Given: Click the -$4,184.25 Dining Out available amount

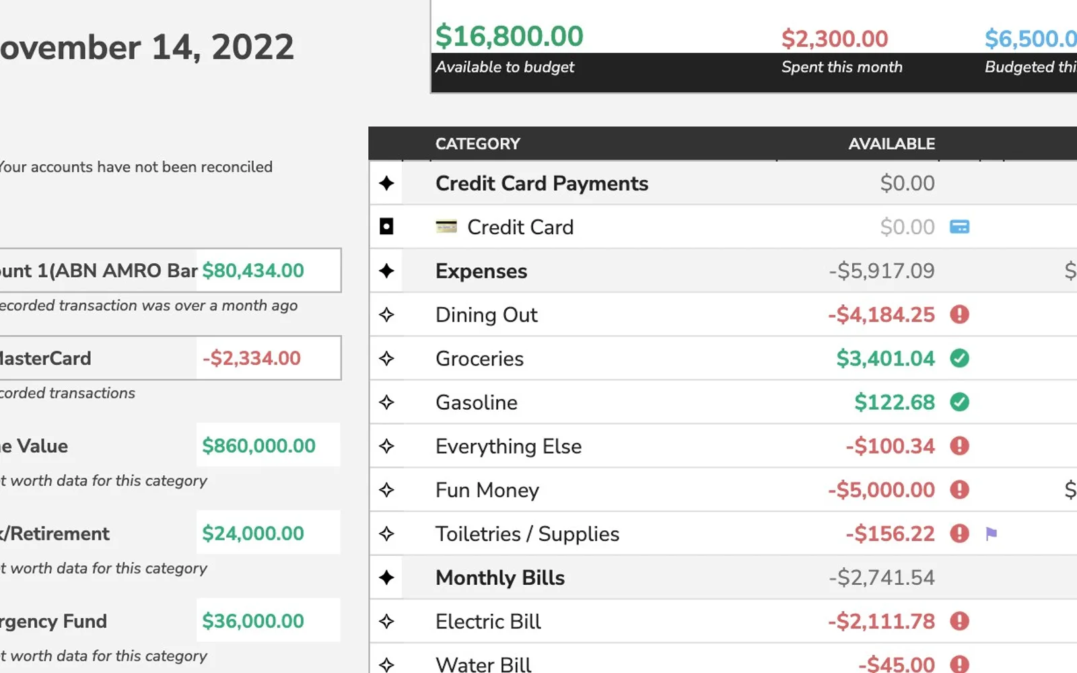Looking at the screenshot, I should pyautogui.click(x=882, y=314).
